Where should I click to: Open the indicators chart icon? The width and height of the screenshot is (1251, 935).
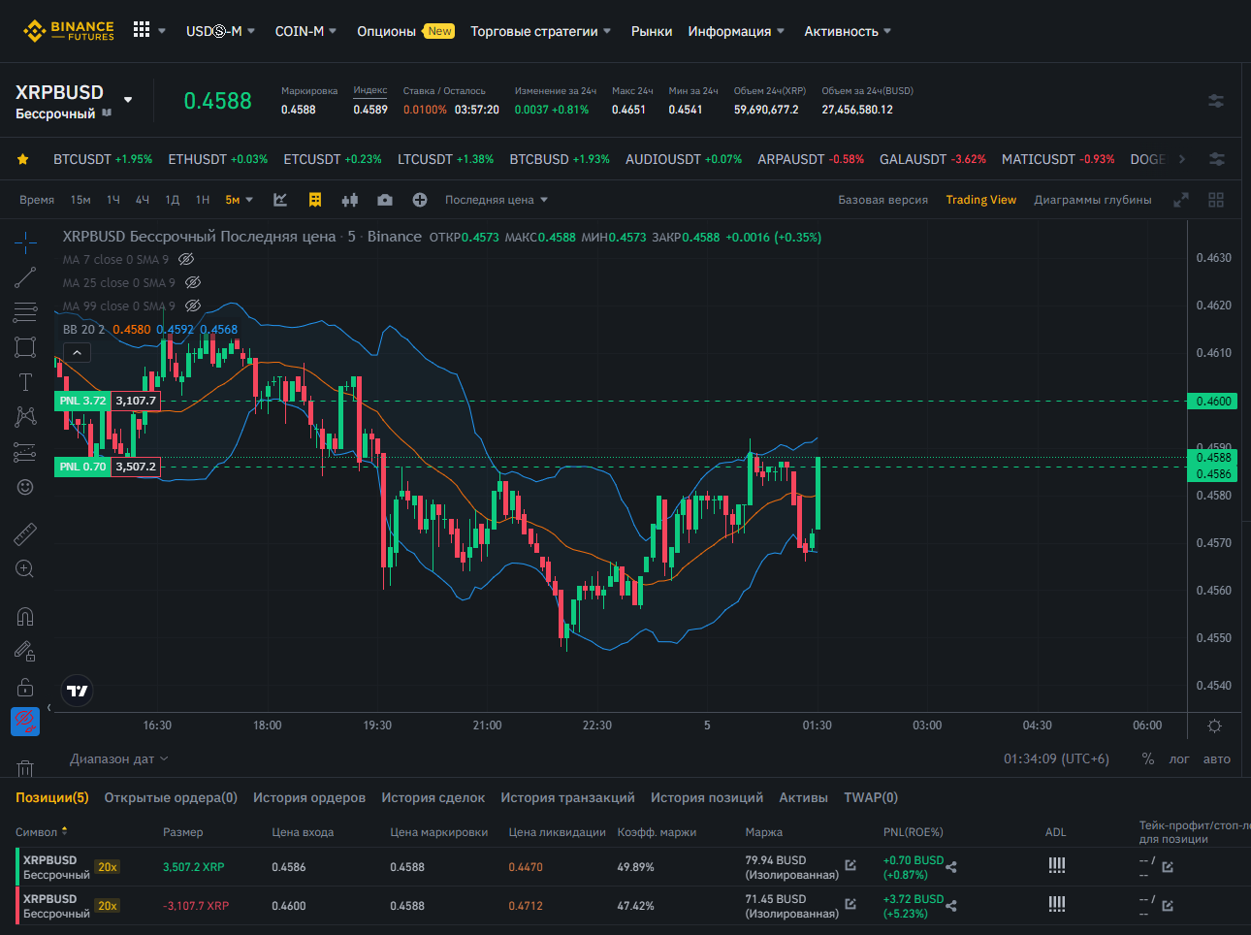click(280, 200)
